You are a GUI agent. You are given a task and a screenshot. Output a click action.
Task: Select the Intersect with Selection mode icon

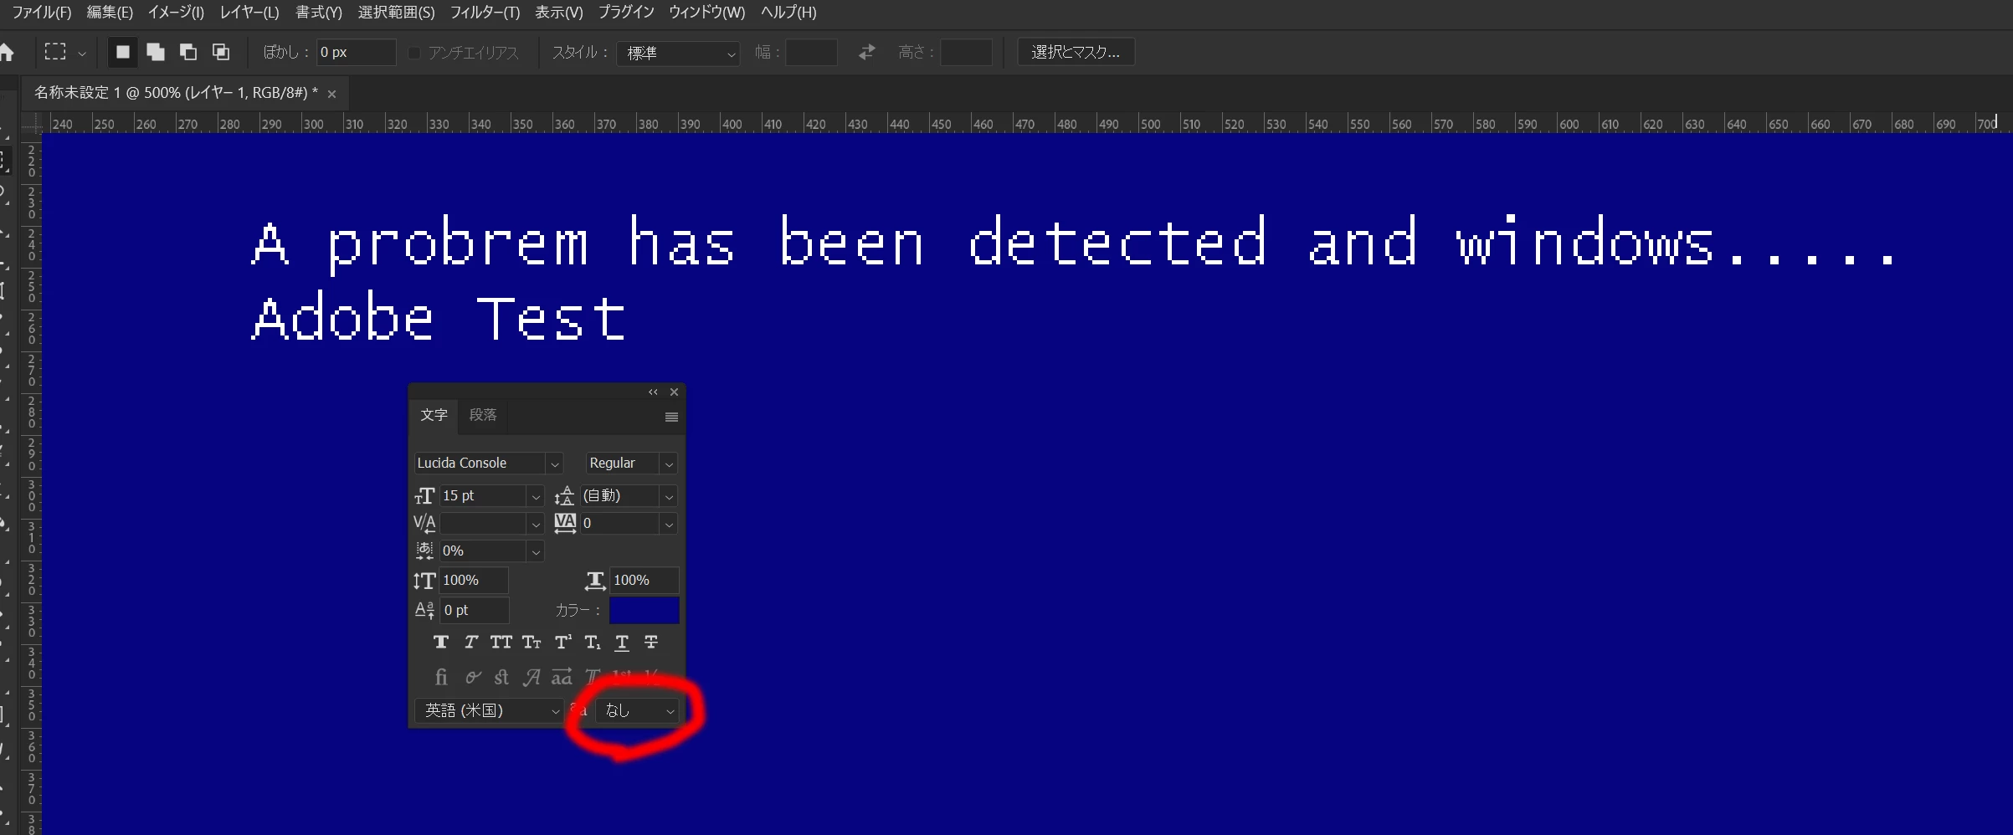tap(221, 52)
